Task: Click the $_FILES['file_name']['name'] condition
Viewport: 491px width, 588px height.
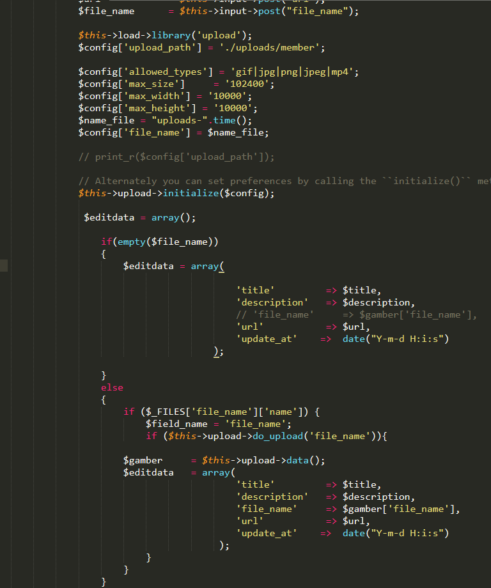Action: point(224,412)
